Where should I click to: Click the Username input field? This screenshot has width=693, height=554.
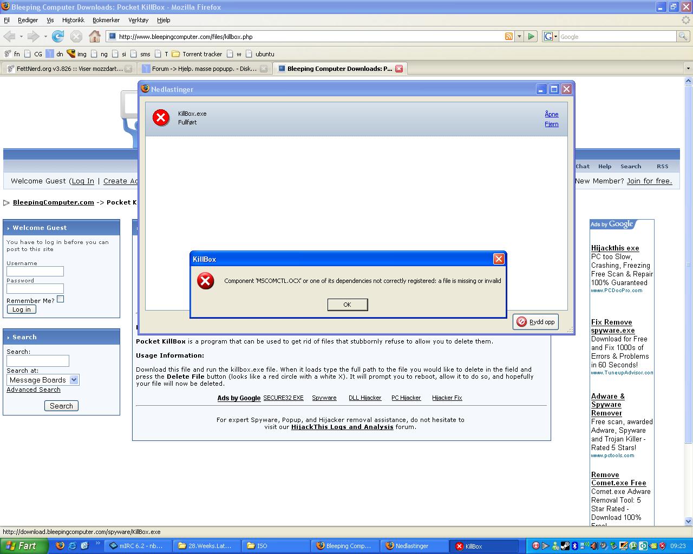[x=35, y=272]
